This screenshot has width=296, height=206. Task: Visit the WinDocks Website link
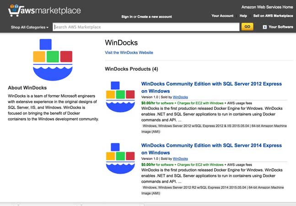(x=129, y=53)
